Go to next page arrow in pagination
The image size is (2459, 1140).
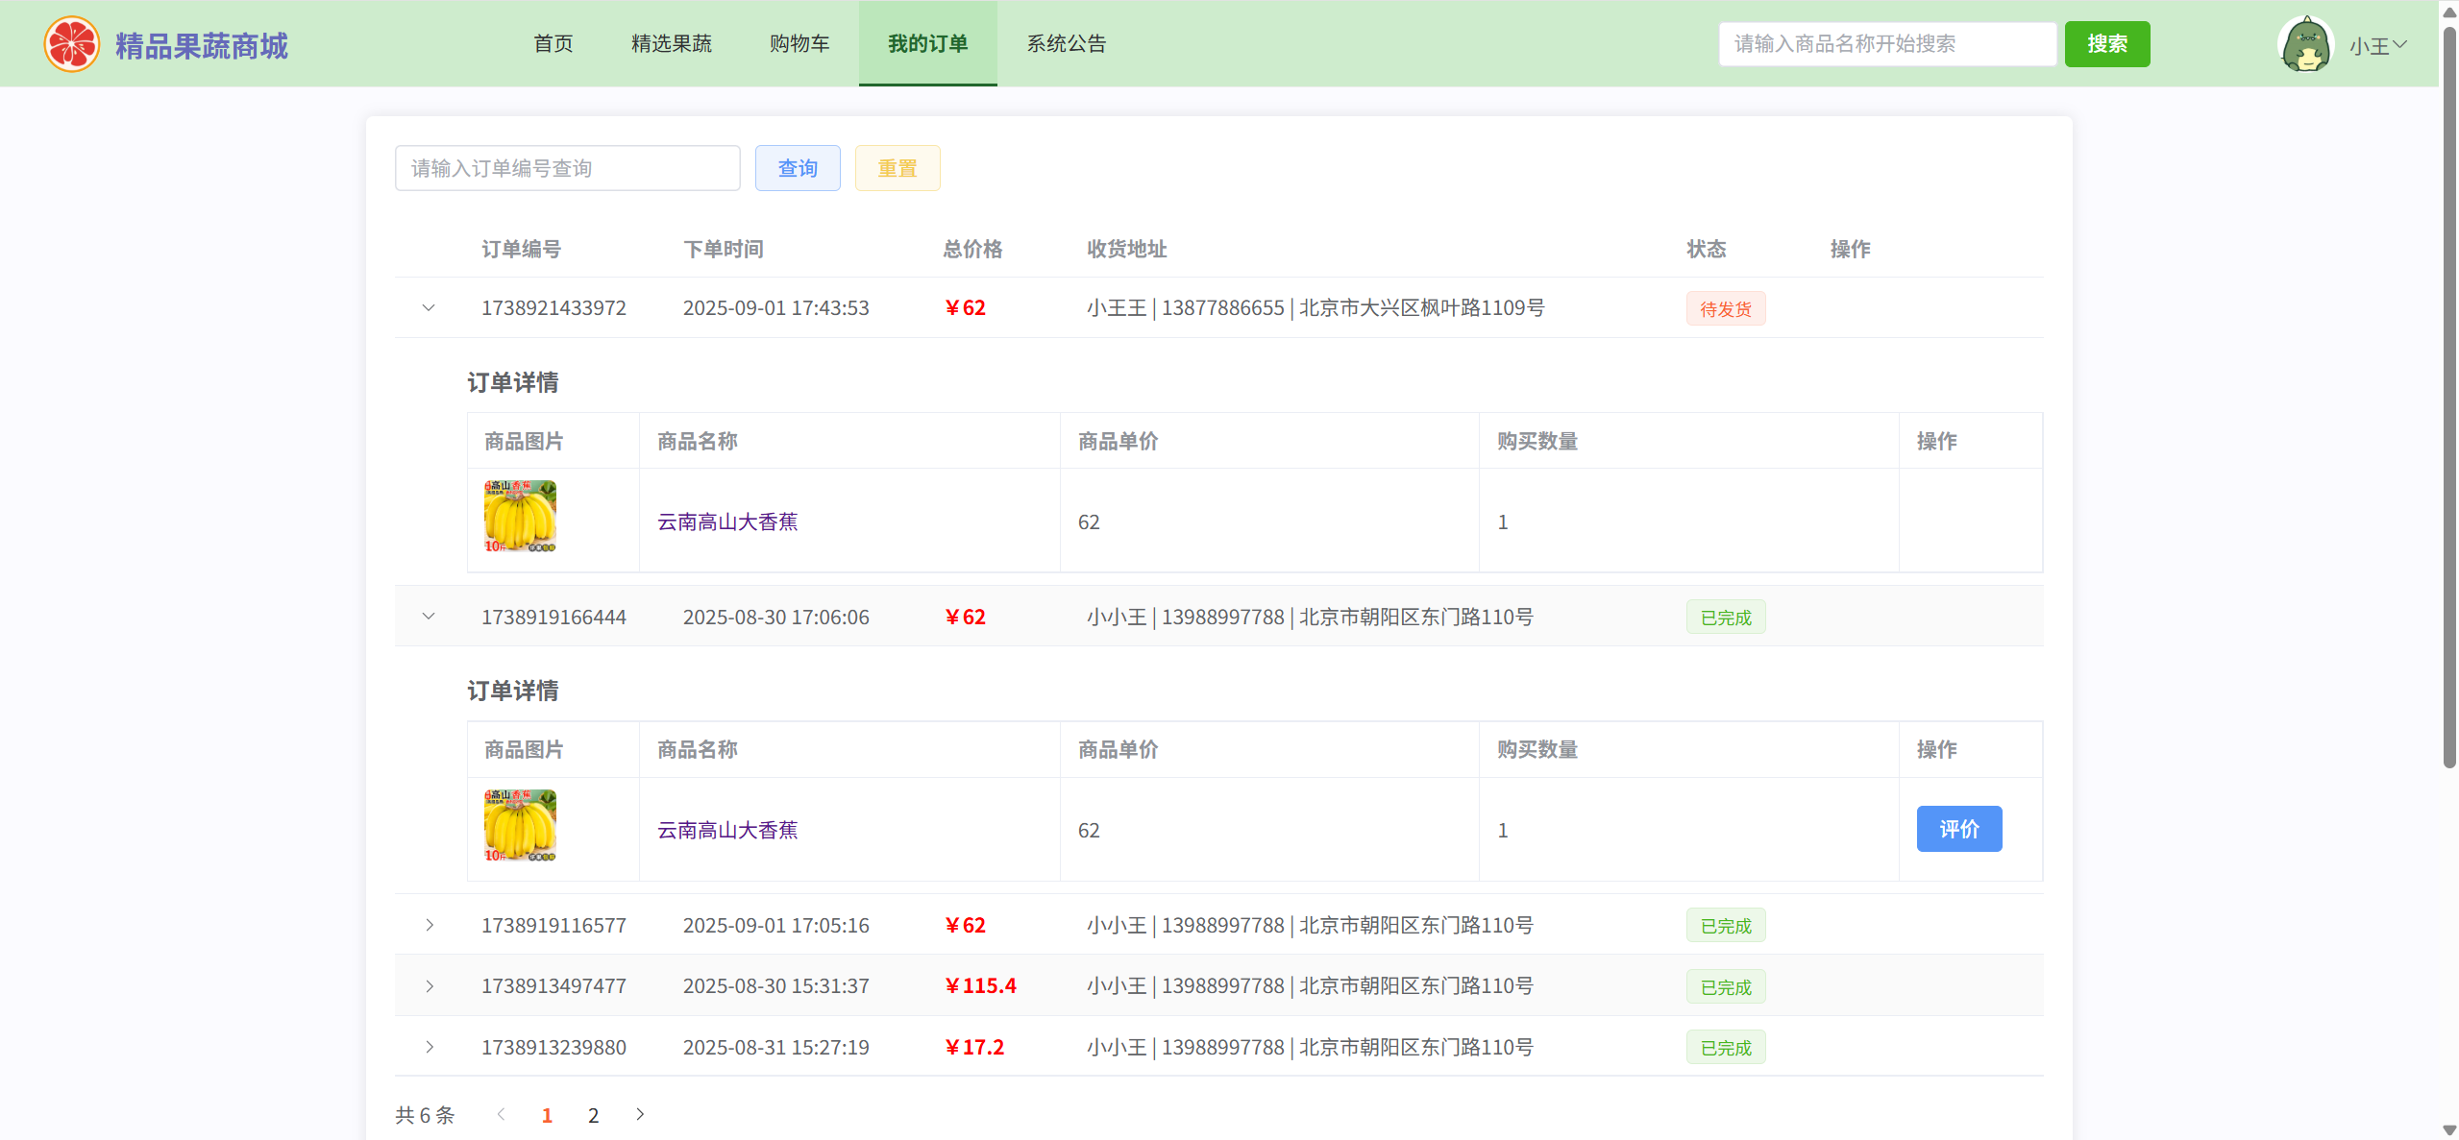[640, 1114]
